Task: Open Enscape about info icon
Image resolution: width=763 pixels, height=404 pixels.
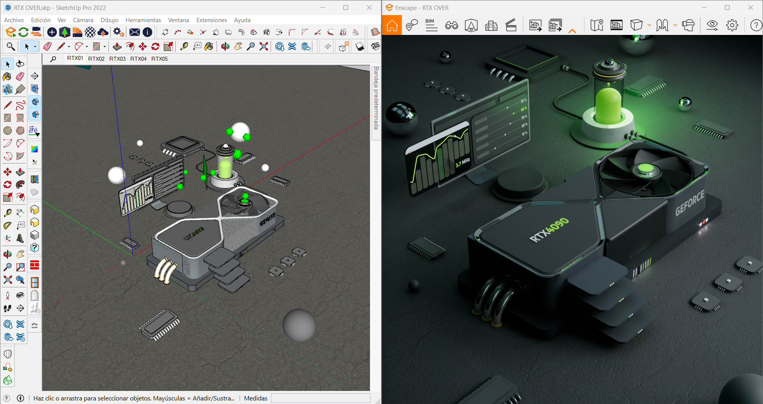Action: coord(147,32)
